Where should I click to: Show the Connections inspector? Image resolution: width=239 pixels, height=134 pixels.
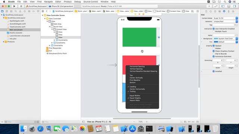coord(233,12)
